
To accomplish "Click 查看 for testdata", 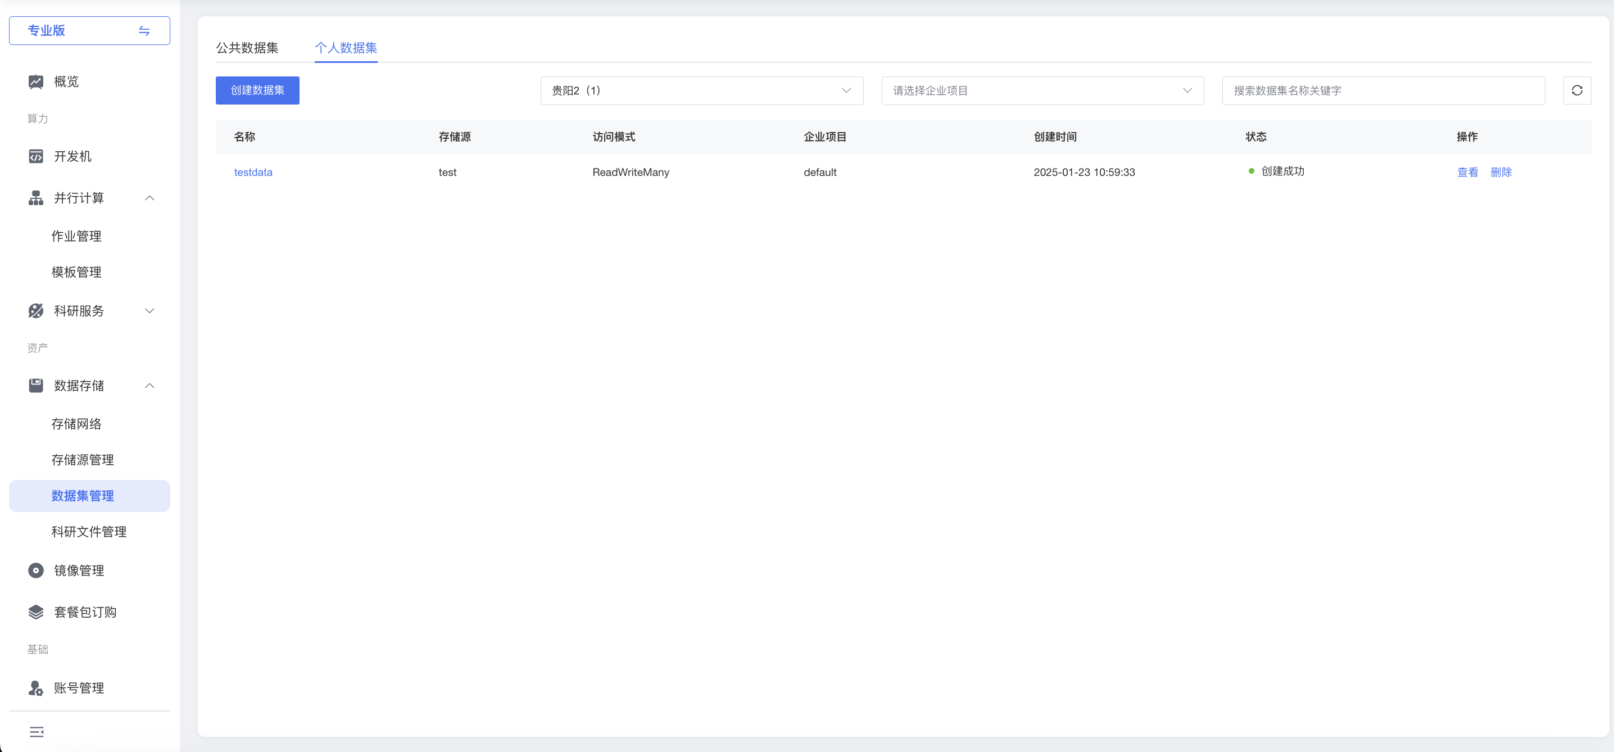I will pyautogui.click(x=1467, y=173).
